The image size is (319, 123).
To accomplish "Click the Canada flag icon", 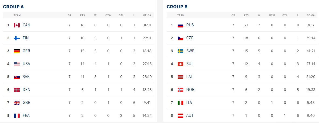I will (17, 25).
